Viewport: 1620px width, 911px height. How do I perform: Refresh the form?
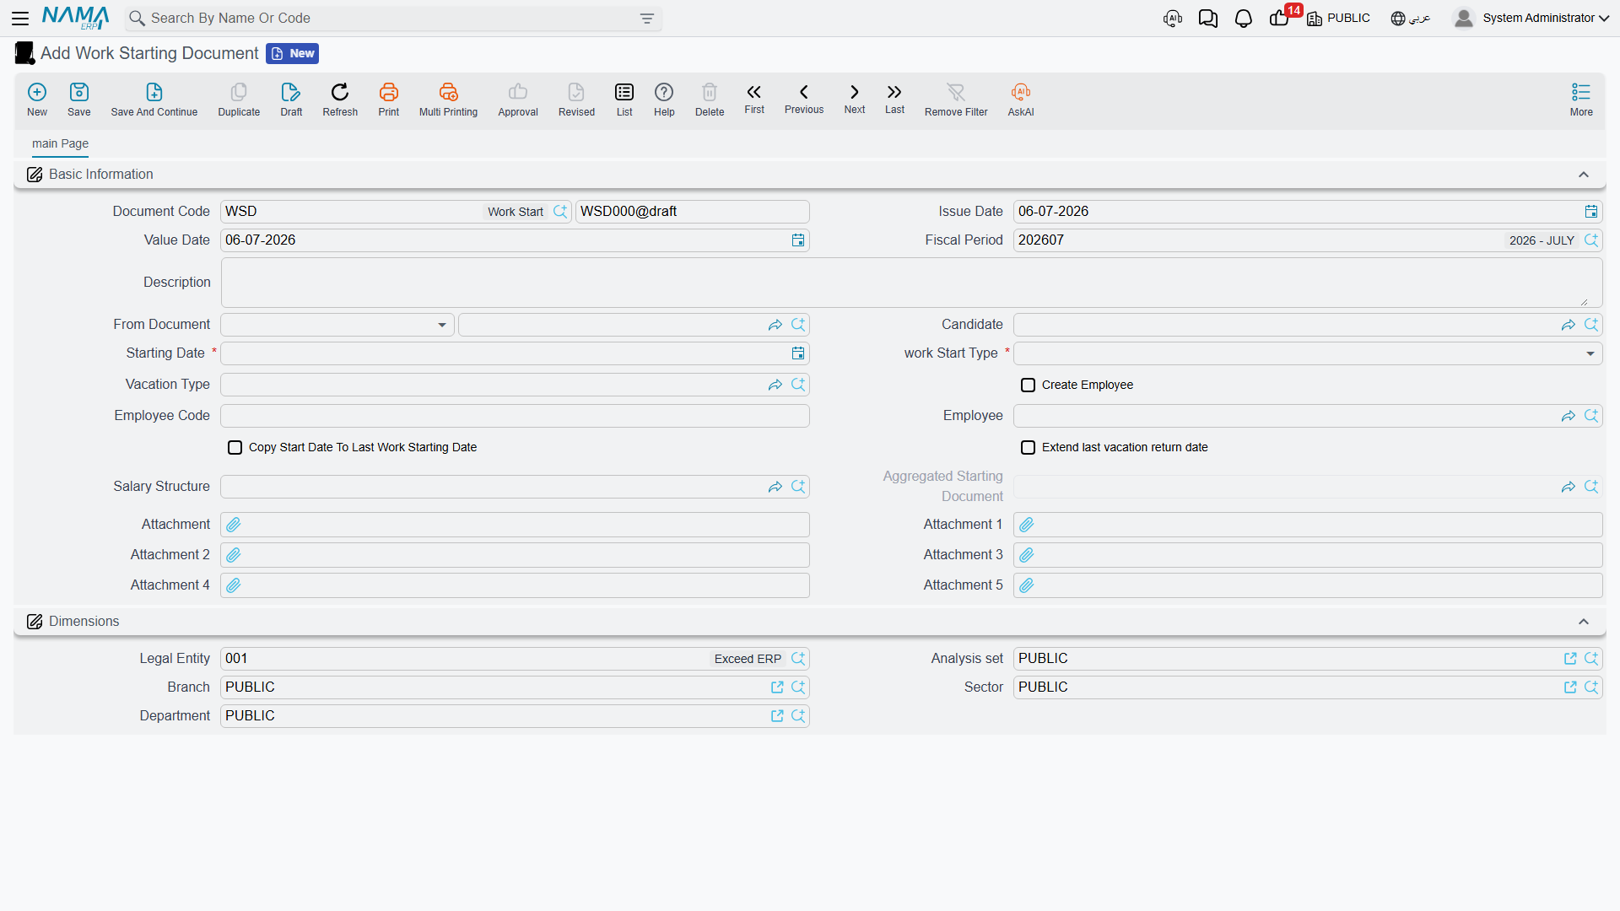[340, 100]
